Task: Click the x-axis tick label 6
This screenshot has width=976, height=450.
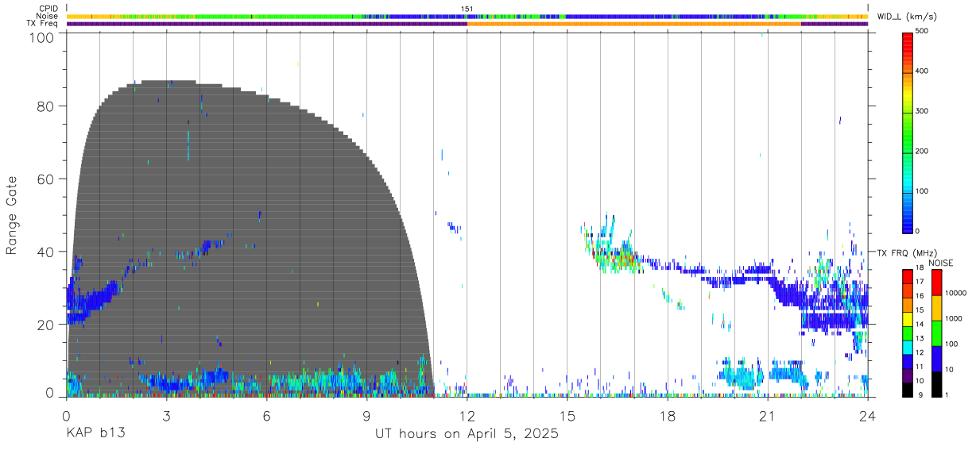Action: [266, 415]
